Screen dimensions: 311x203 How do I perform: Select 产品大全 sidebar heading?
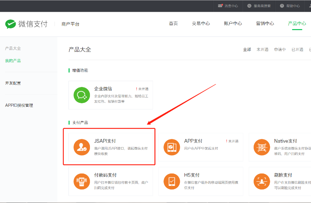pyautogui.click(x=13, y=48)
